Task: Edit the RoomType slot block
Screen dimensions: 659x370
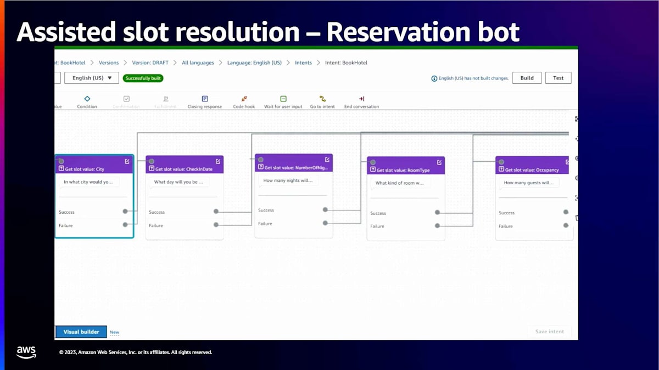Action: coord(439,162)
